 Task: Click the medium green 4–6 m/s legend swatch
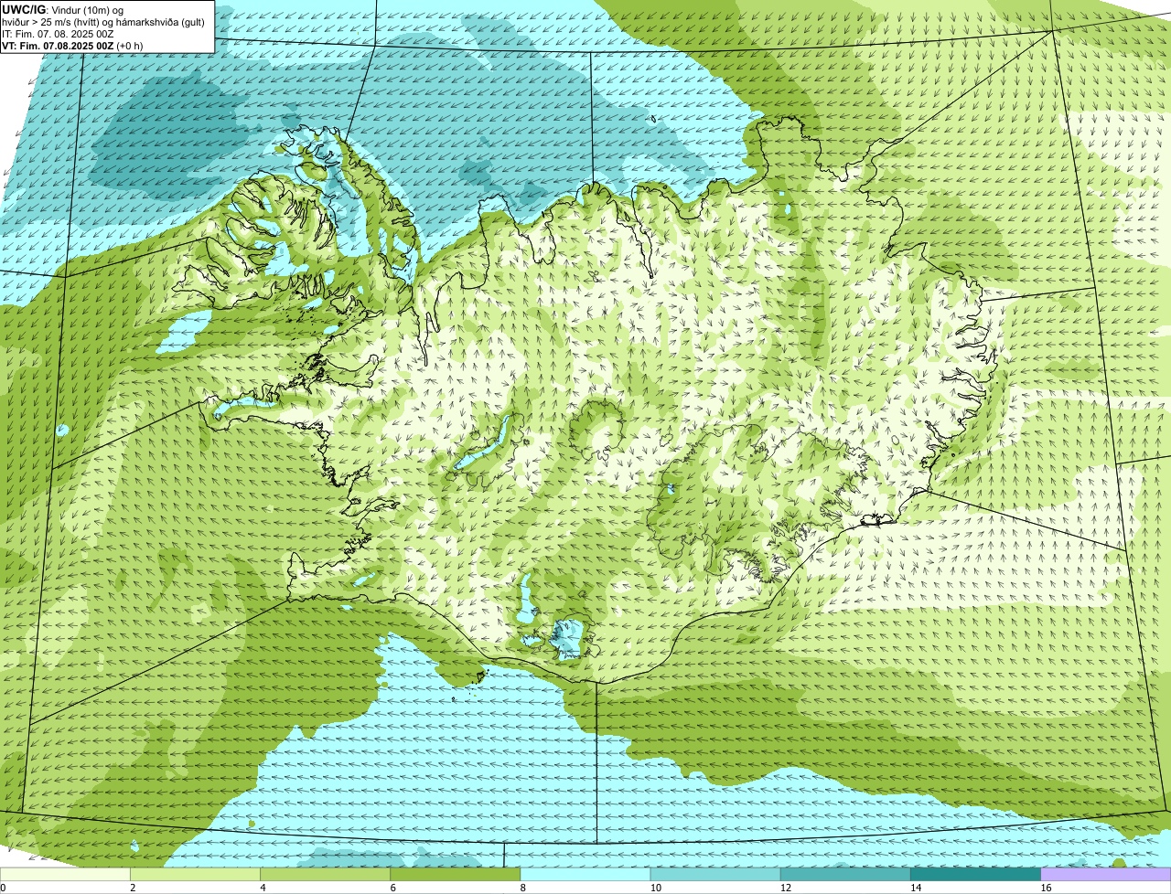coord(326,875)
